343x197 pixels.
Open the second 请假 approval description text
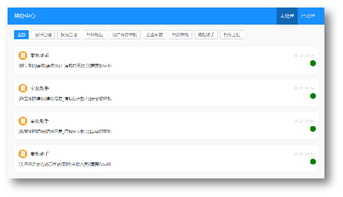(x=65, y=98)
